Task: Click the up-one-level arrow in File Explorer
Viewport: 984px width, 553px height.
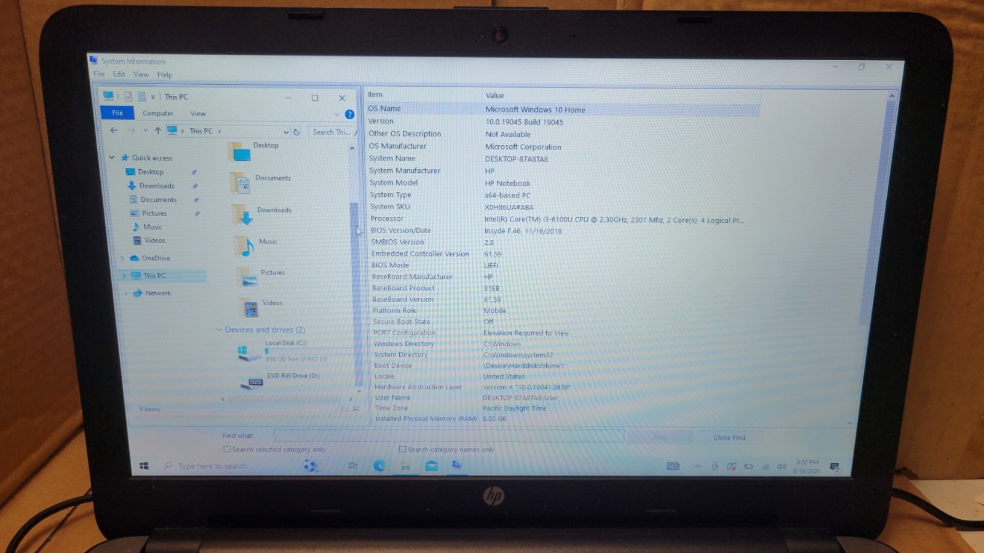Action: click(158, 130)
